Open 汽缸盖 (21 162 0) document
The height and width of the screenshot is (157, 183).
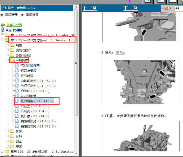click(35, 106)
